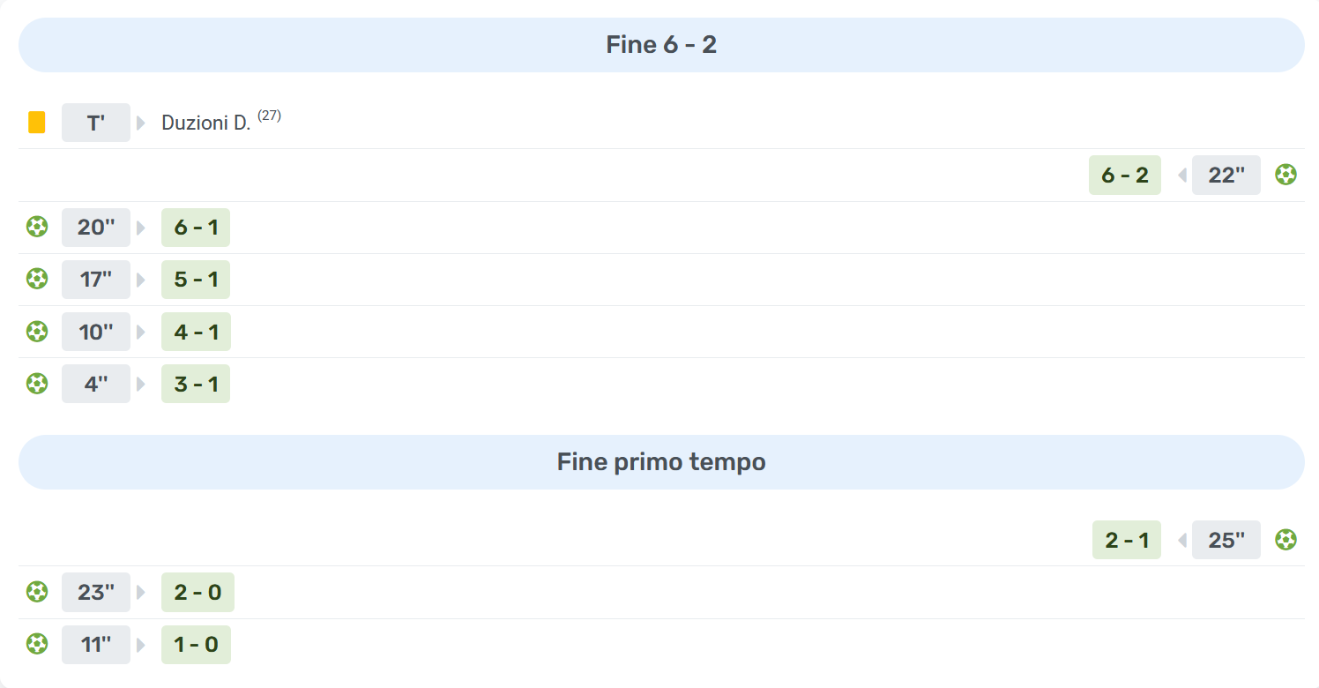Click the 3 - 1 score badge
1319x688 pixels.
coord(196,384)
